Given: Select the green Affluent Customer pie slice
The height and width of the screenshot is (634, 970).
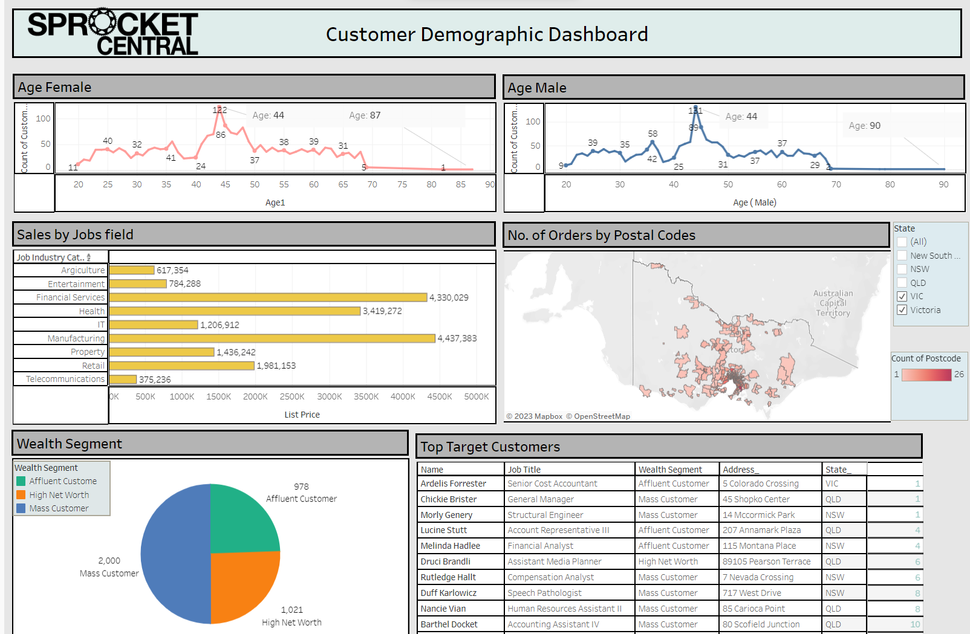Looking at the screenshot, I should 242,520.
